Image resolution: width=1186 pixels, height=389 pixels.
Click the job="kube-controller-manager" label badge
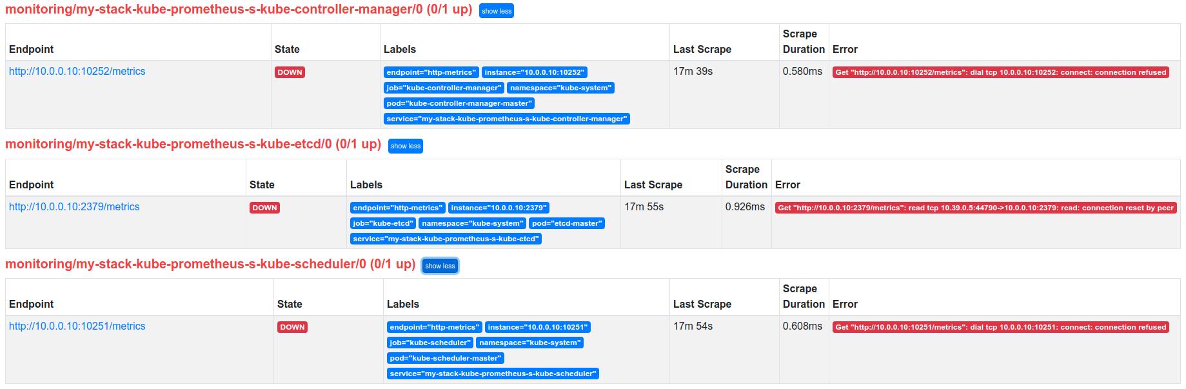tap(444, 88)
